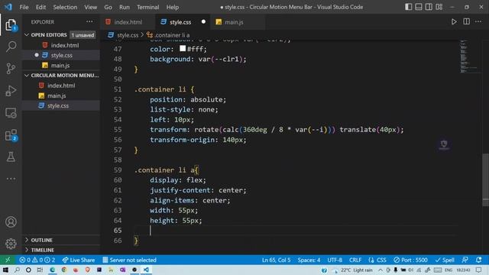Toggle Primary Side Bar layout icon
The width and height of the screenshot is (489, 275).
pos(408,7)
